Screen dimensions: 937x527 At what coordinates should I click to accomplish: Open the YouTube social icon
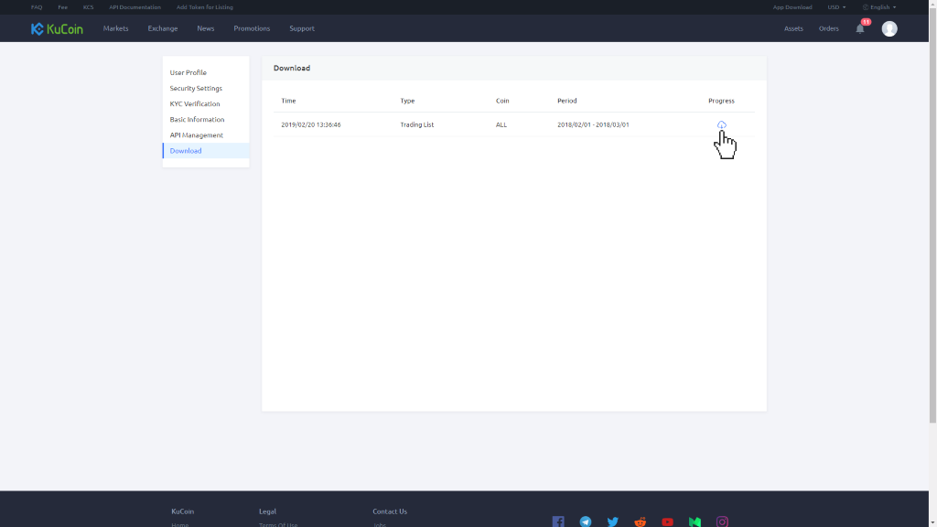[x=668, y=522]
